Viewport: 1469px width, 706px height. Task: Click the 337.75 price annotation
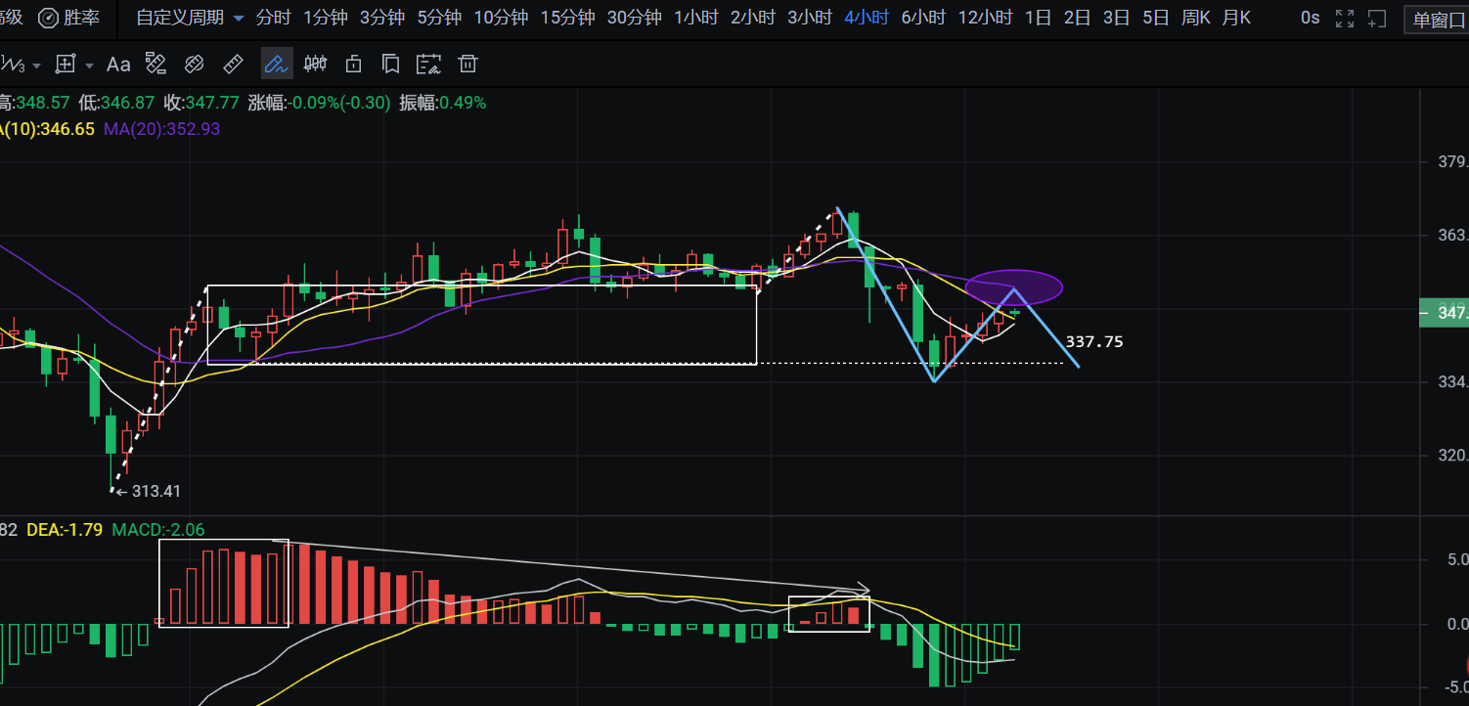[1094, 342]
